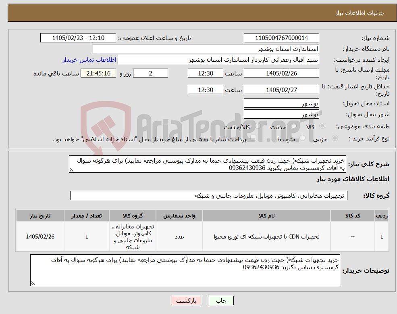Click the تاریخ نیاز column header
397x314 pixels.
[40, 216]
